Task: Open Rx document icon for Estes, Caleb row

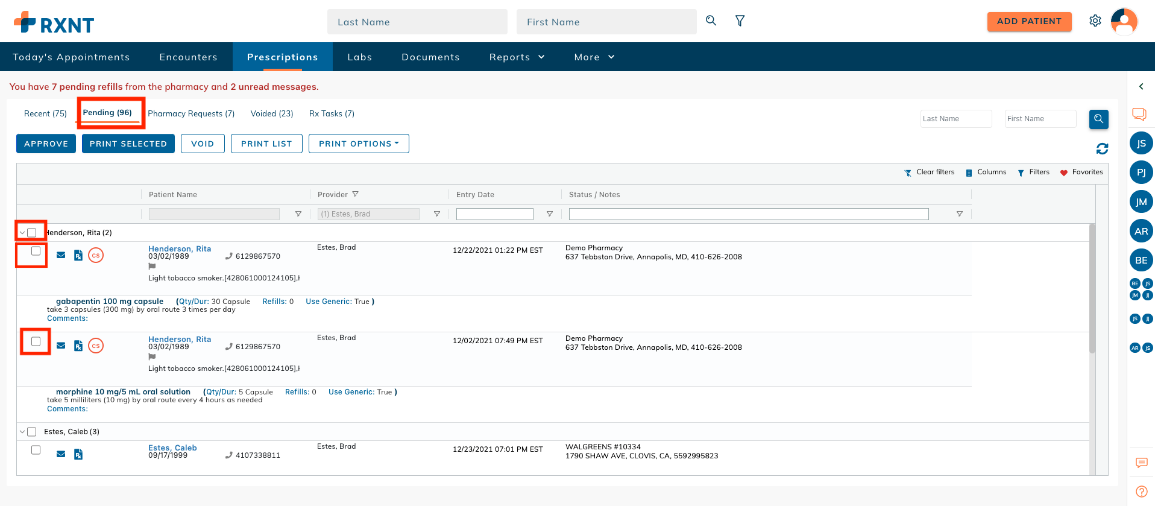Action: pyautogui.click(x=78, y=454)
